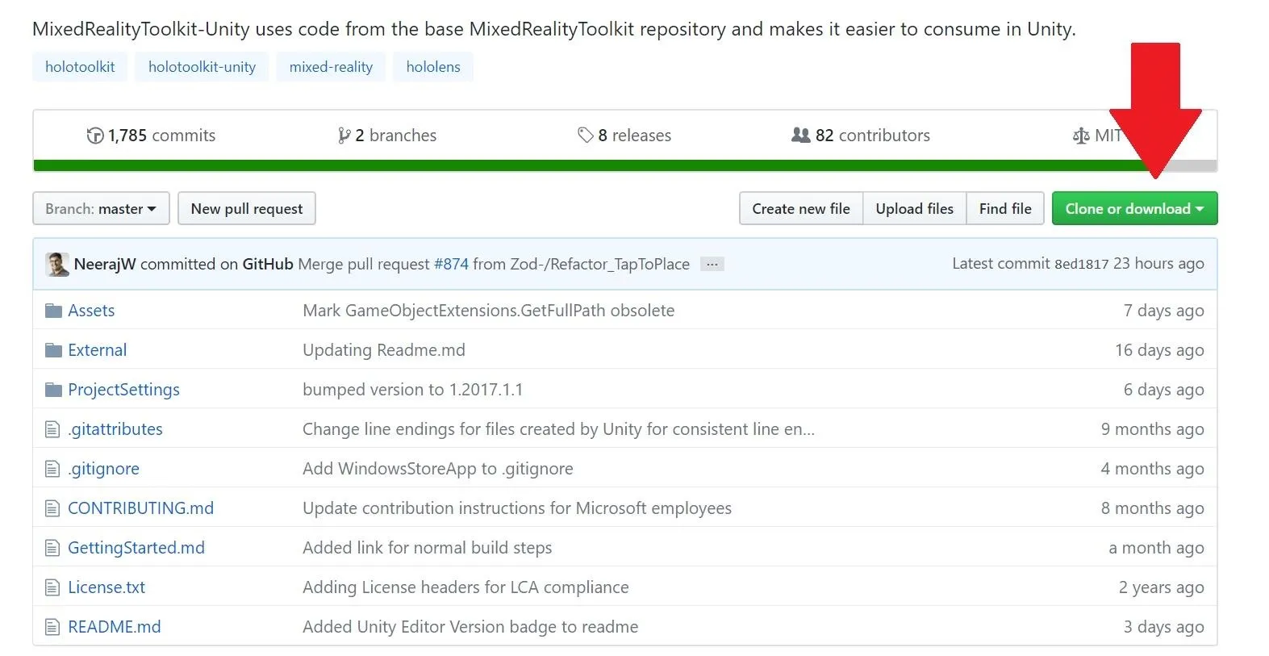Click the License.txt file icon

pos(52,587)
